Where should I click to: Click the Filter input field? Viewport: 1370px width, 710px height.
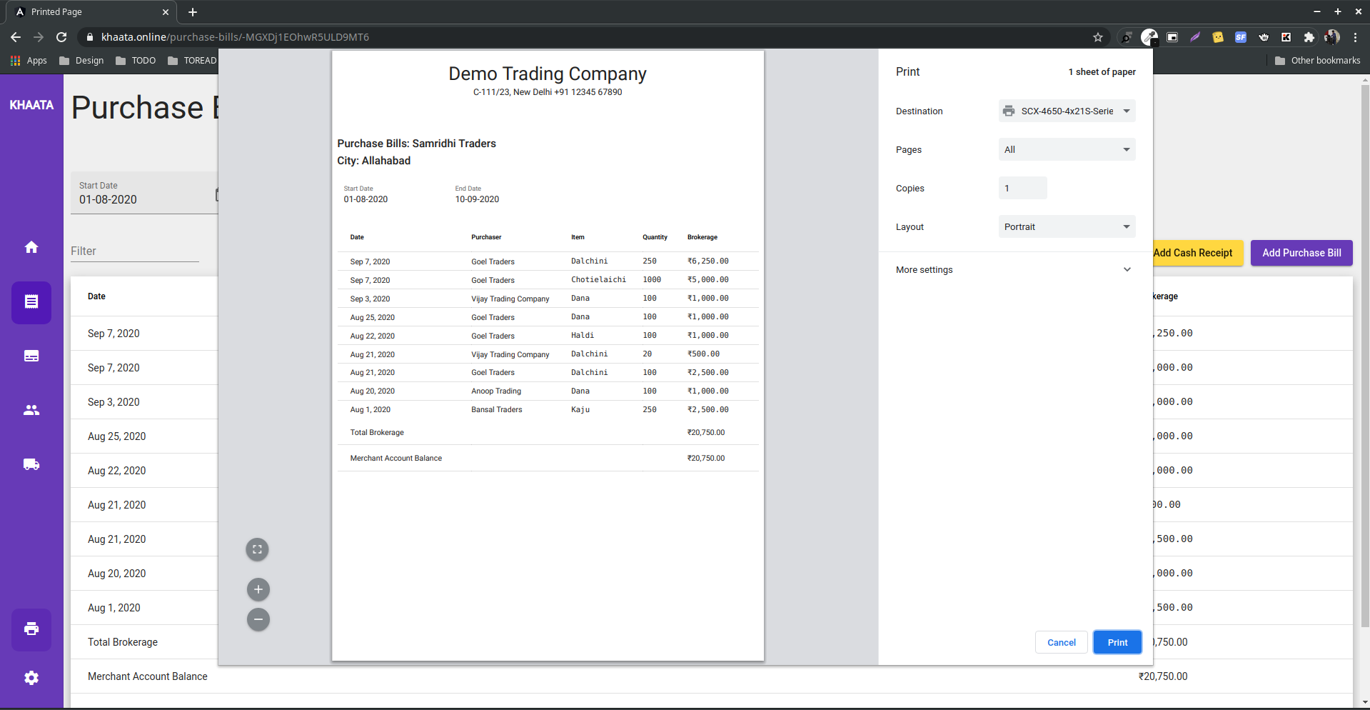pos(134,251)
